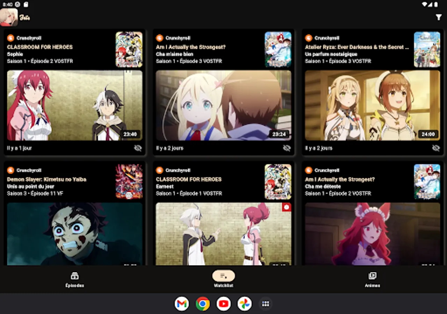Open the filter icon in top bar
The image size is (447, 314).
pyautogui.click(x=439, y=17)
